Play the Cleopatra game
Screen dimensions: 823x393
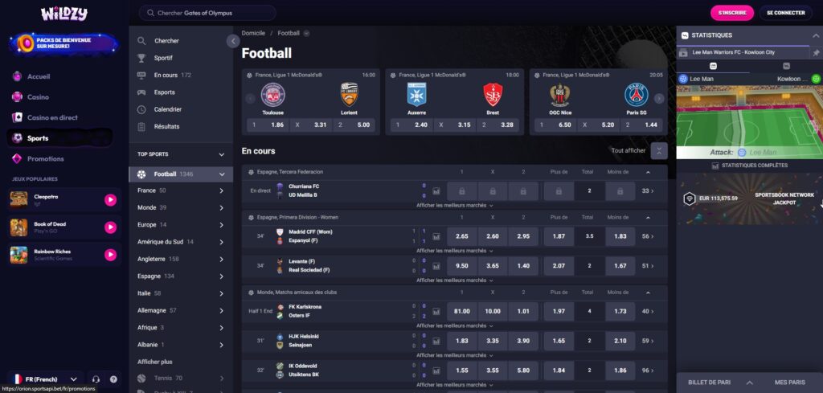pyautogui.click(x=110, y=200)
